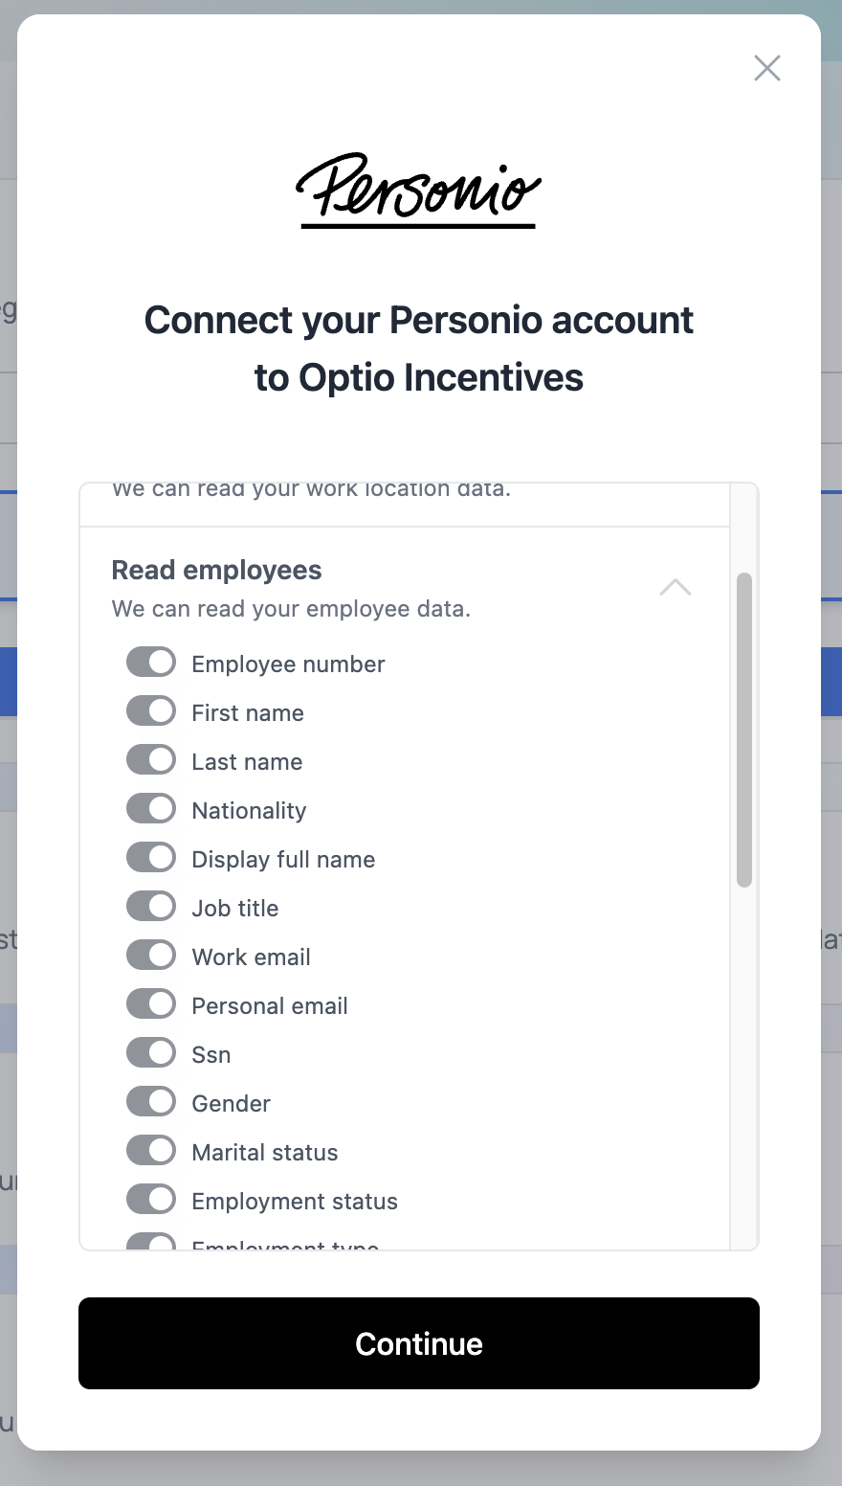Toggle the Personal email switch
Image resolution: width=842 pixels, height=1486 pixels.
tap(151, 1004)
